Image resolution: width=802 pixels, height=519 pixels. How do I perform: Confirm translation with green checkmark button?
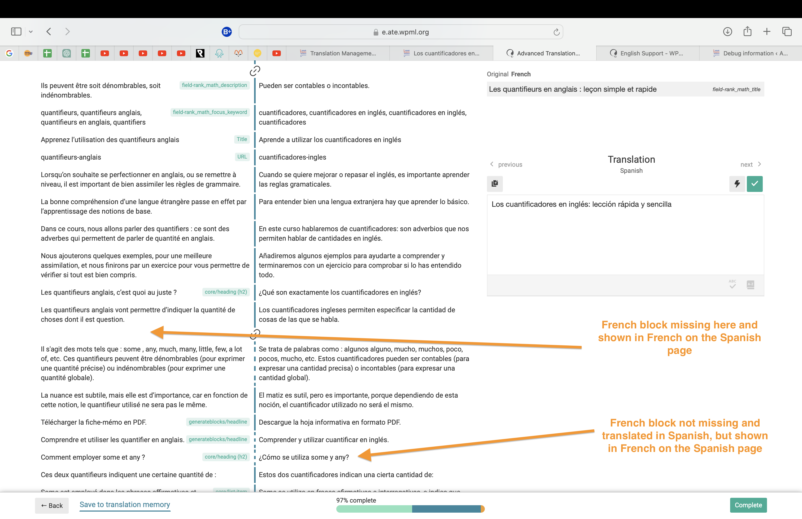pos(755,183)
